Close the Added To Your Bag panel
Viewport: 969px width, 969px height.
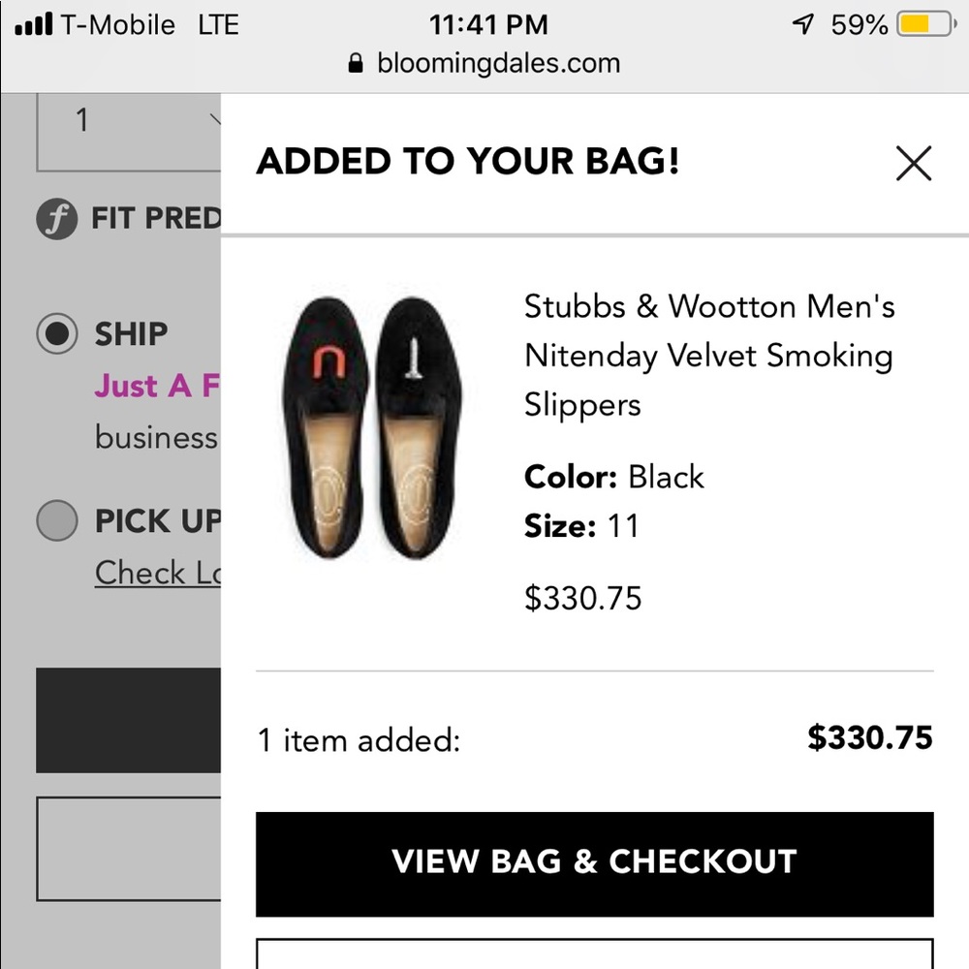[913, 164]
